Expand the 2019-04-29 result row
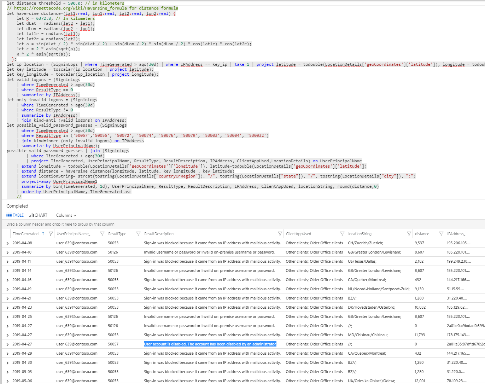Viewport: 485px width, 384px height. (7, 354)
